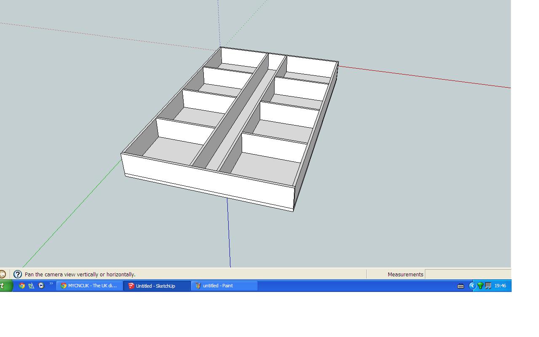
Task: Click the Chrome icon in Quick Launch
Action: click(22, 286)
